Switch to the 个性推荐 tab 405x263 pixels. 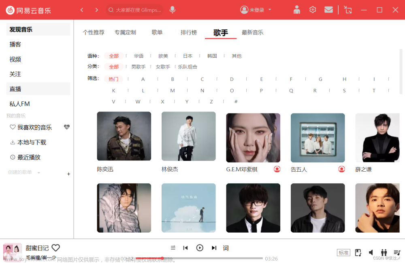[x=94, y=32]
